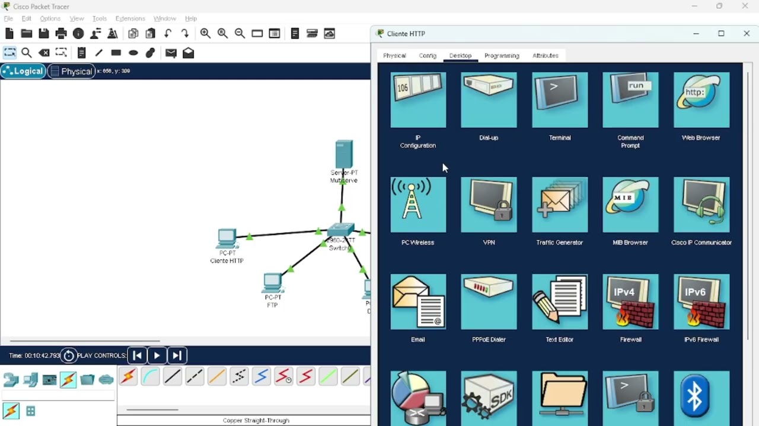Launch the Dial-up utility

point(489,100)
